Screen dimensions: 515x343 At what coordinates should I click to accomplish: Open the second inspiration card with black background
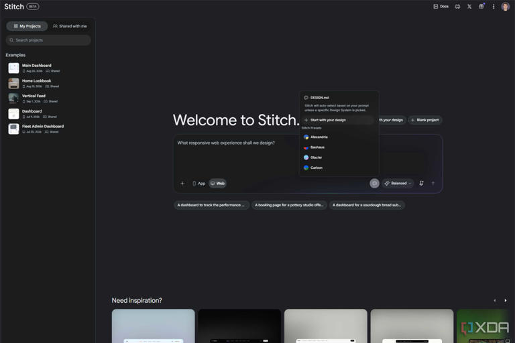(x=239, y=326)
